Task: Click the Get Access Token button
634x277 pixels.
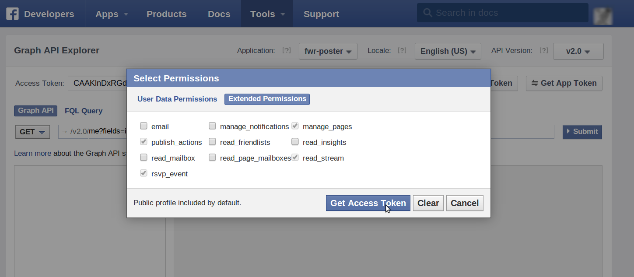Action: click(368, 203)
